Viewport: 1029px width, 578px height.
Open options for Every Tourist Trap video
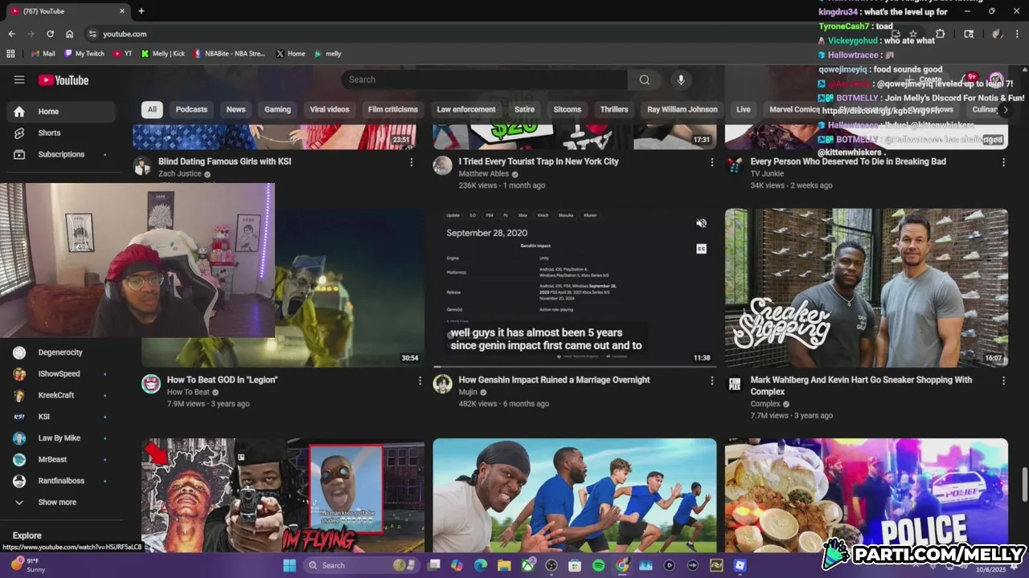point(711,162)
